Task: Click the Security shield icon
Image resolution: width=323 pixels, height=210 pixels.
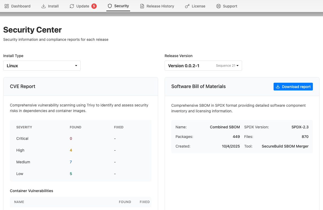Action: coord(110,6)
